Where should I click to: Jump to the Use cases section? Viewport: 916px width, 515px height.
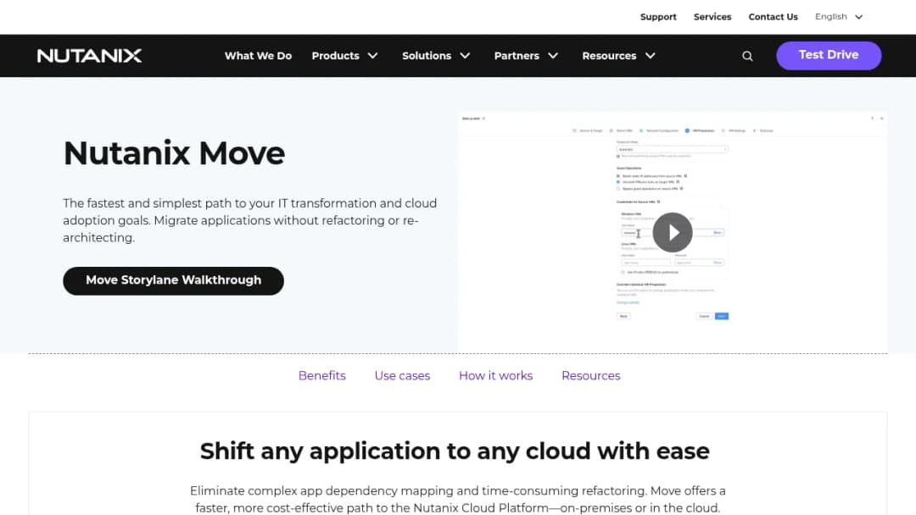pos(402,375)
